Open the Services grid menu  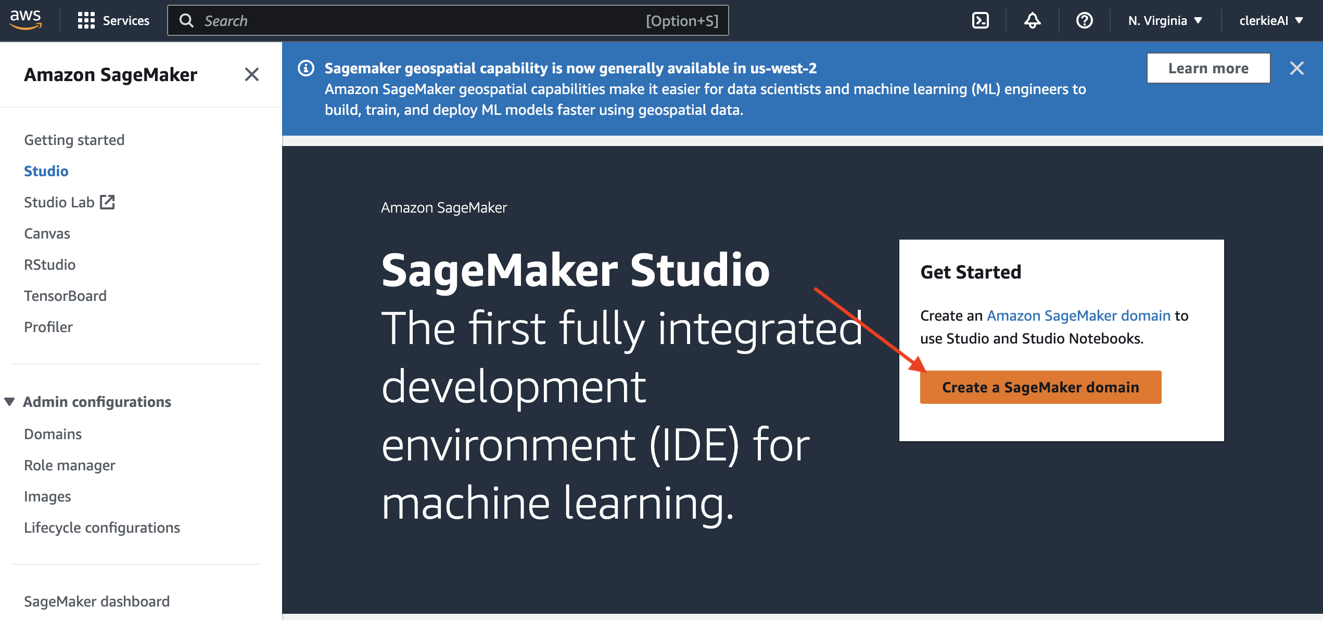tap(113, 21)
